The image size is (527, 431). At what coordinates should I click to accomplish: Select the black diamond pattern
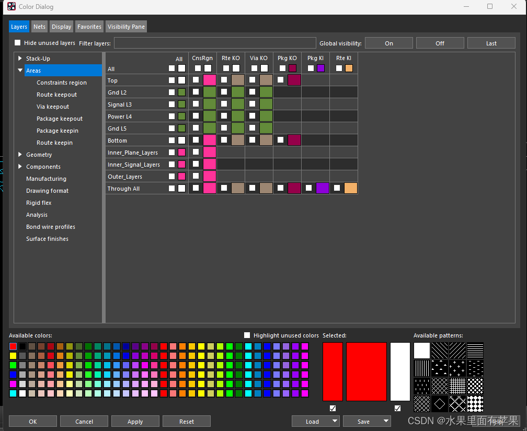[x=440, y=404]
